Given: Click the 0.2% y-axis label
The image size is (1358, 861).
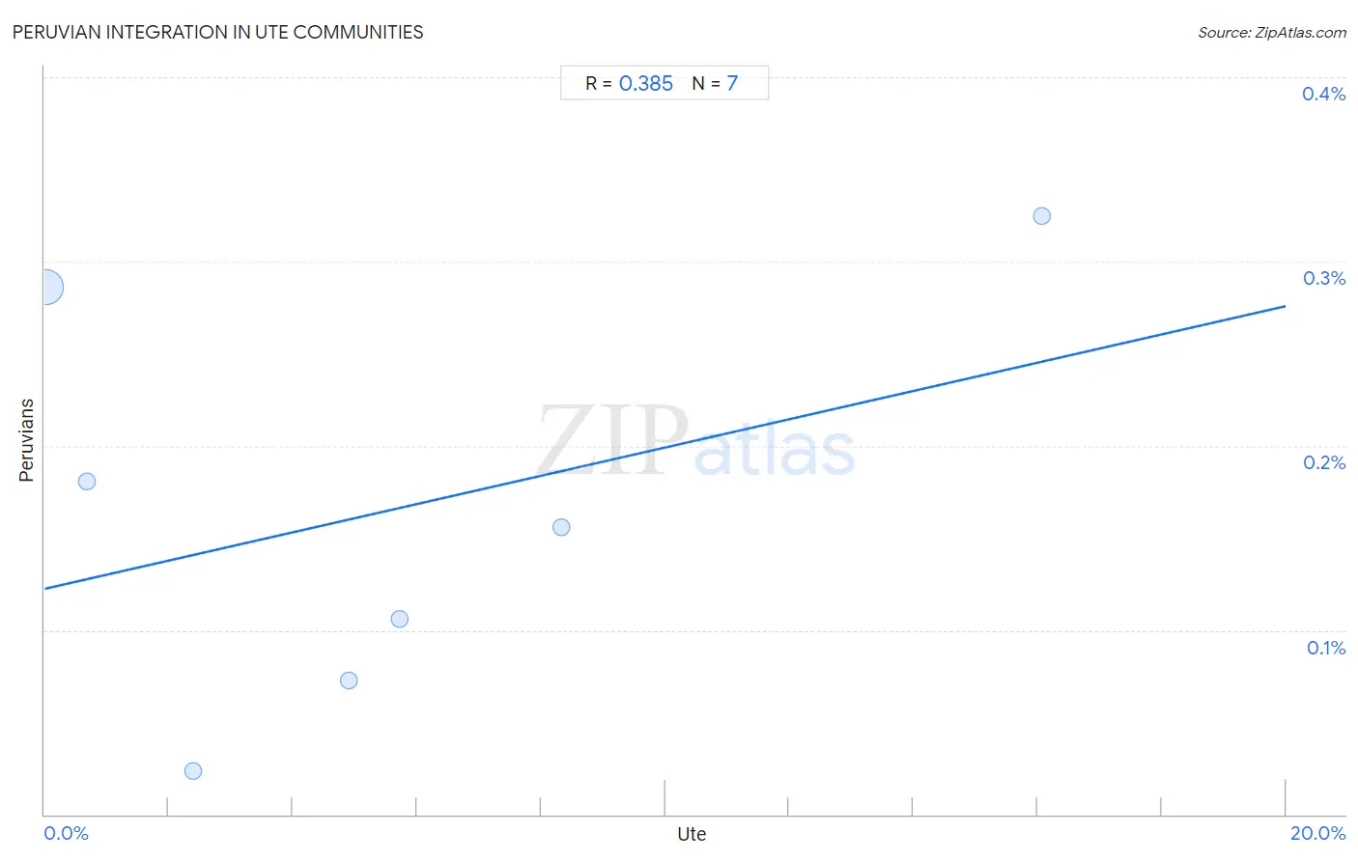Looking at the screenshot, I should pos(1323,462).
